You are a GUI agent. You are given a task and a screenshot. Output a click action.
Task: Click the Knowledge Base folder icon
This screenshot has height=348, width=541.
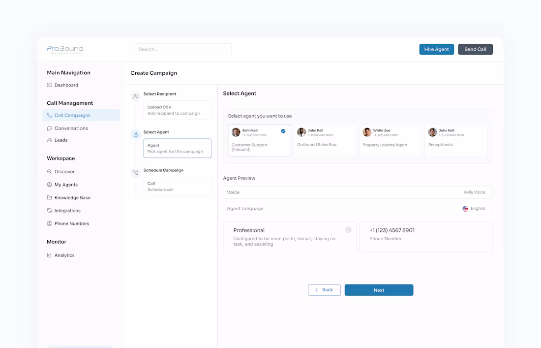click(49, 197)
